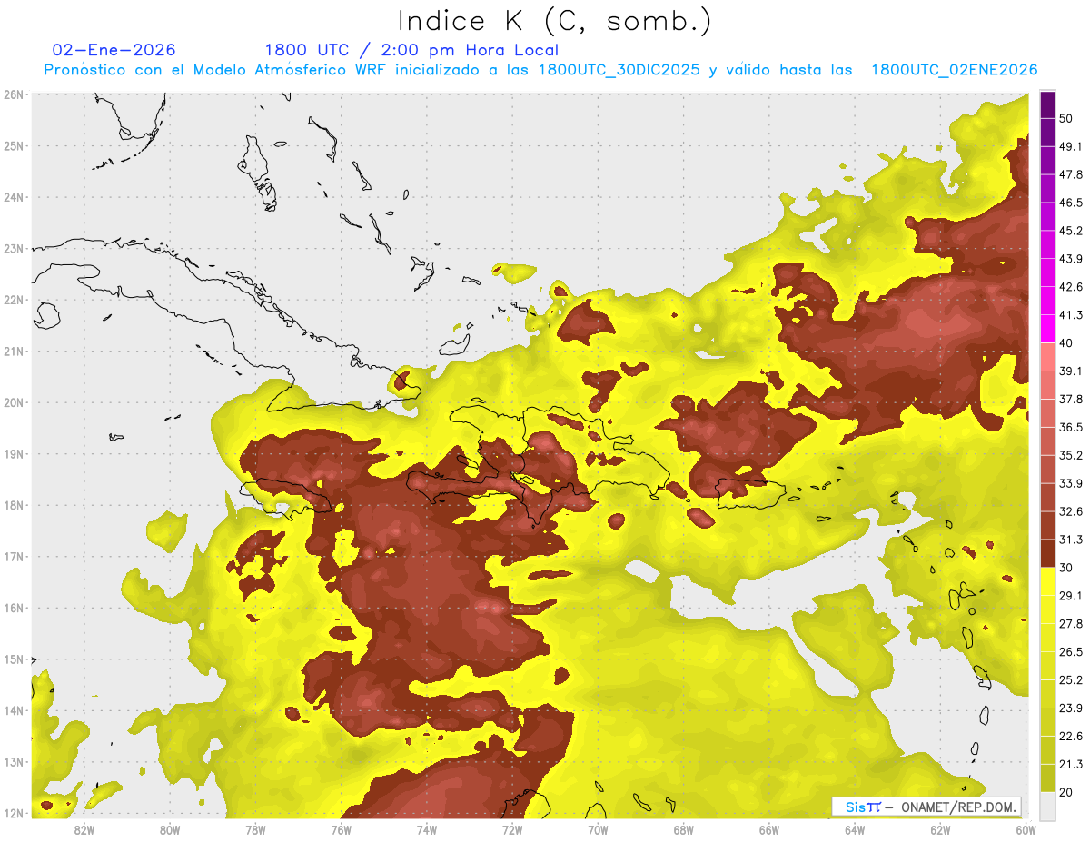Click the colorbar value '33.9'
Image resolution: width=1090 pixels, height=842 pixels.
(1070, 483)
